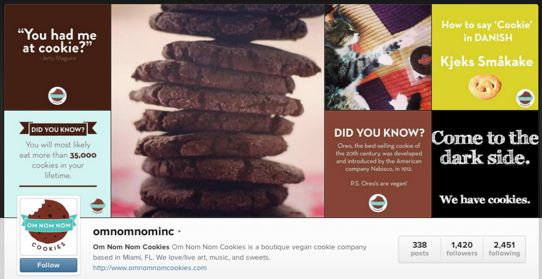Click cookie logo badge on Jerry Maguire quote tile
The height and width of the screenshot is (279, 542).
[x=57, y=96]
